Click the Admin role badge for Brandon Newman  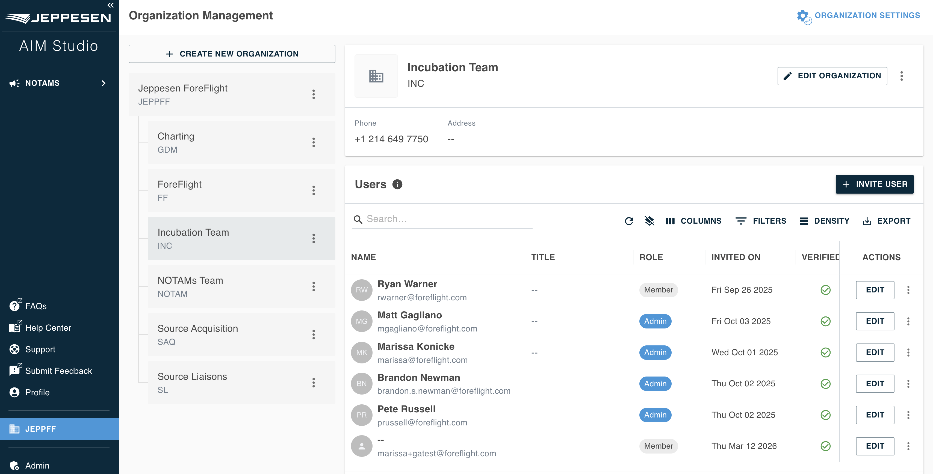pyautogui.click(x=655, y=384)
